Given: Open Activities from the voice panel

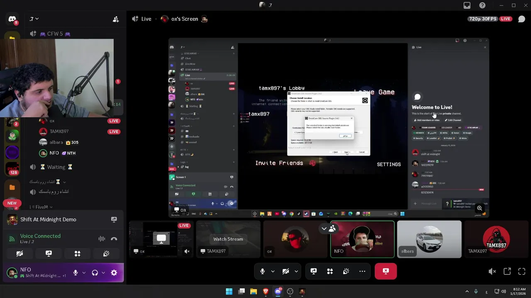Looking at the screenshot, I should coord(77,254).
